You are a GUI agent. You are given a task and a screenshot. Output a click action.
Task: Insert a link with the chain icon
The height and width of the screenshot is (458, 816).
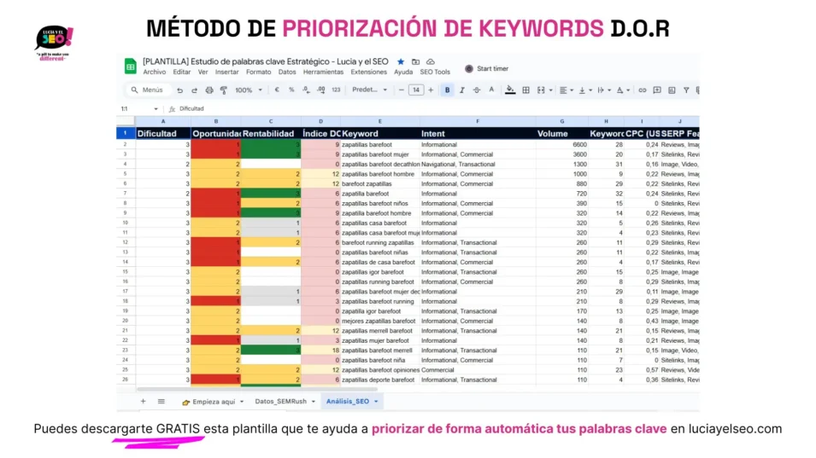tap(643, 90)
